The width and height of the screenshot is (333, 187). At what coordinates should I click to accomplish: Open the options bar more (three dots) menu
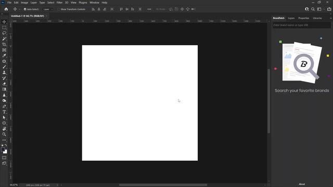pos(149,9)
